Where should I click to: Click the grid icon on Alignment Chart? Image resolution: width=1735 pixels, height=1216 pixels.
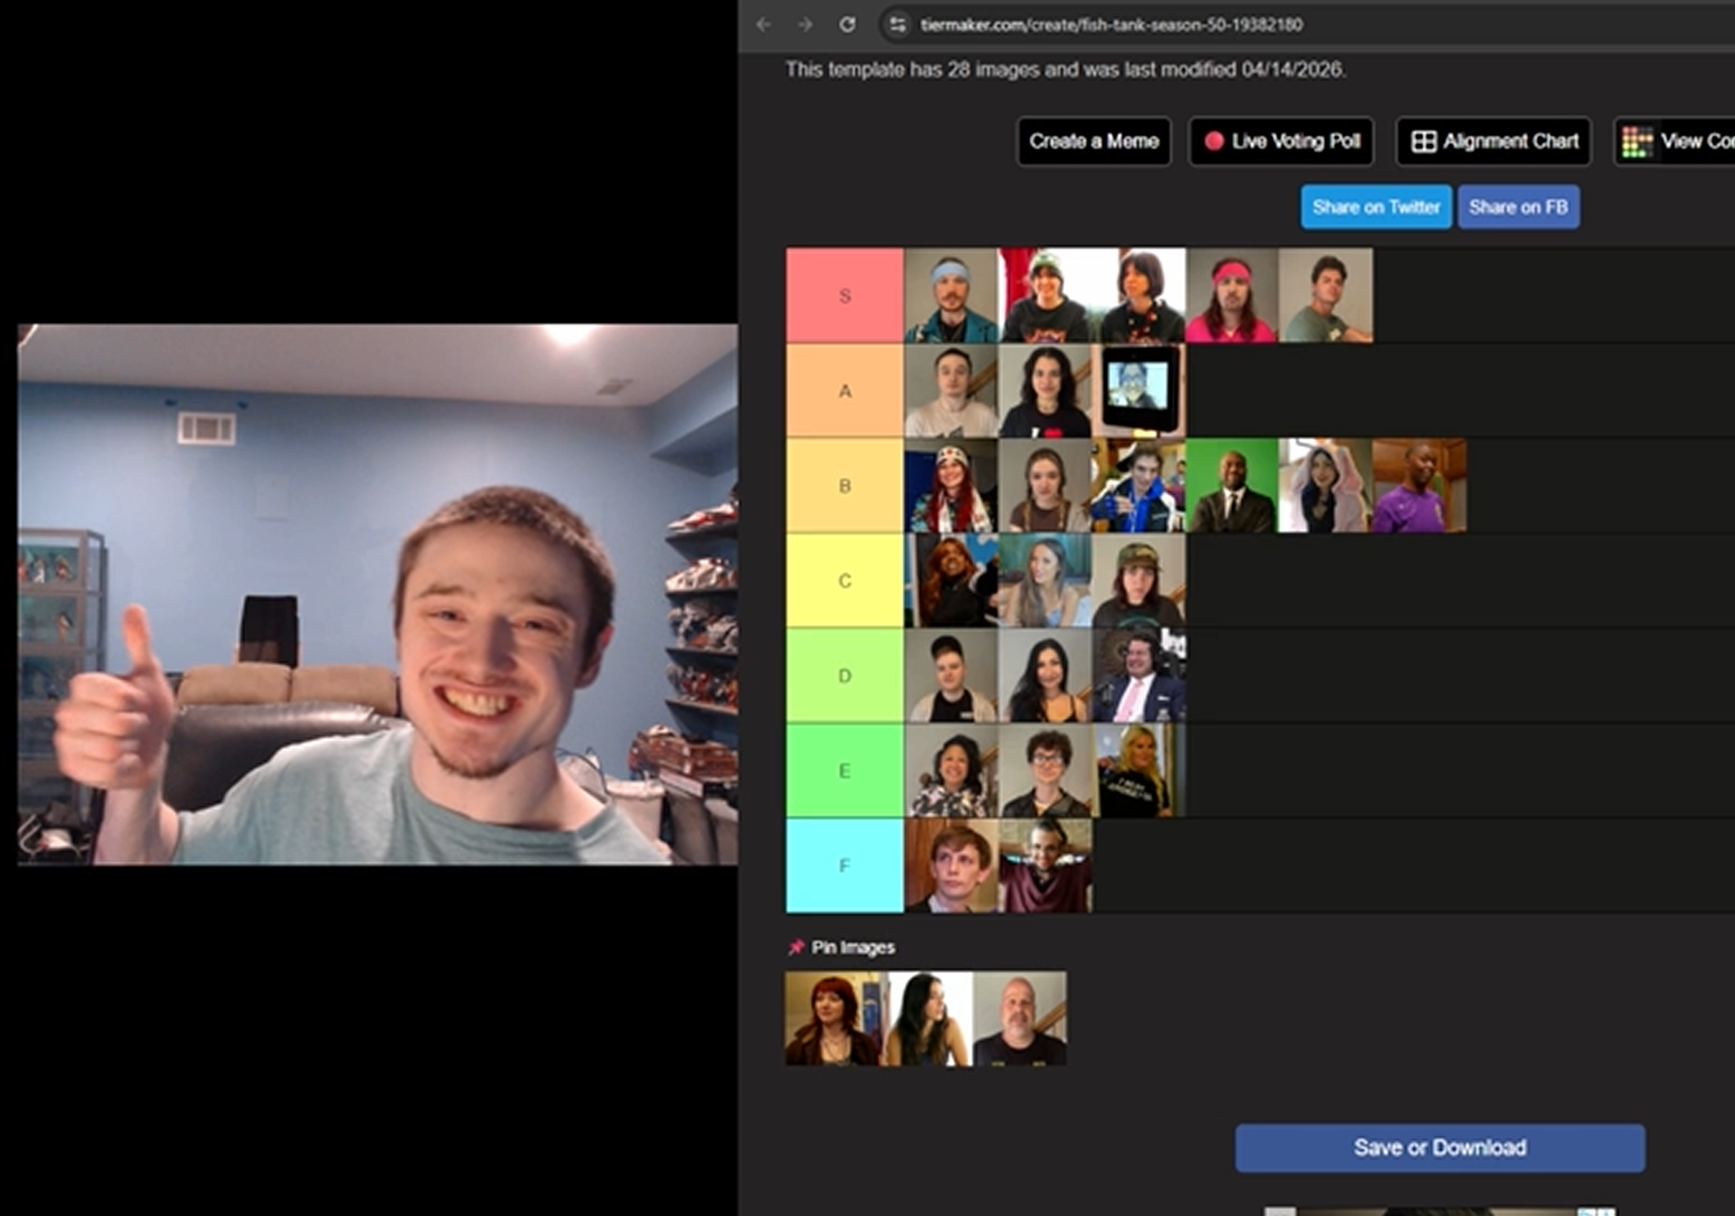pyautogui.click(x=1424, y=141)
